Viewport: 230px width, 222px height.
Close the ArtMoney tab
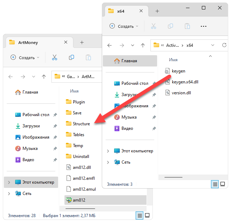point(66,42)
